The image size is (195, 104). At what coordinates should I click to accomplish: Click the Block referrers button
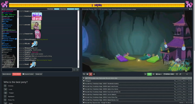7,74
